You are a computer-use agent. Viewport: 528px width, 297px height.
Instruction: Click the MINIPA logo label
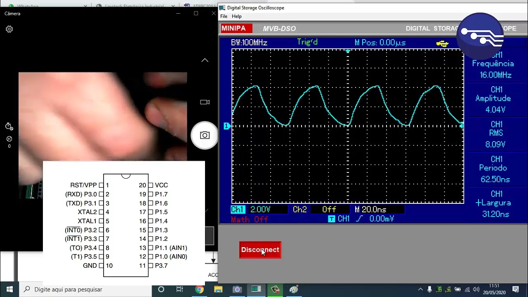(236, 28)
